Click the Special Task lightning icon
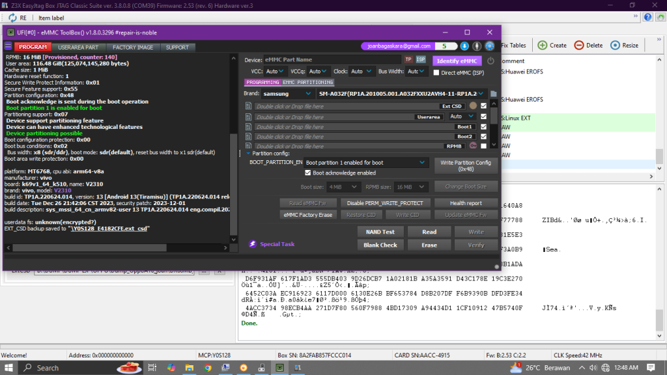Image resolution: width=667 pixels, height=375 pixels. [253, 244]
